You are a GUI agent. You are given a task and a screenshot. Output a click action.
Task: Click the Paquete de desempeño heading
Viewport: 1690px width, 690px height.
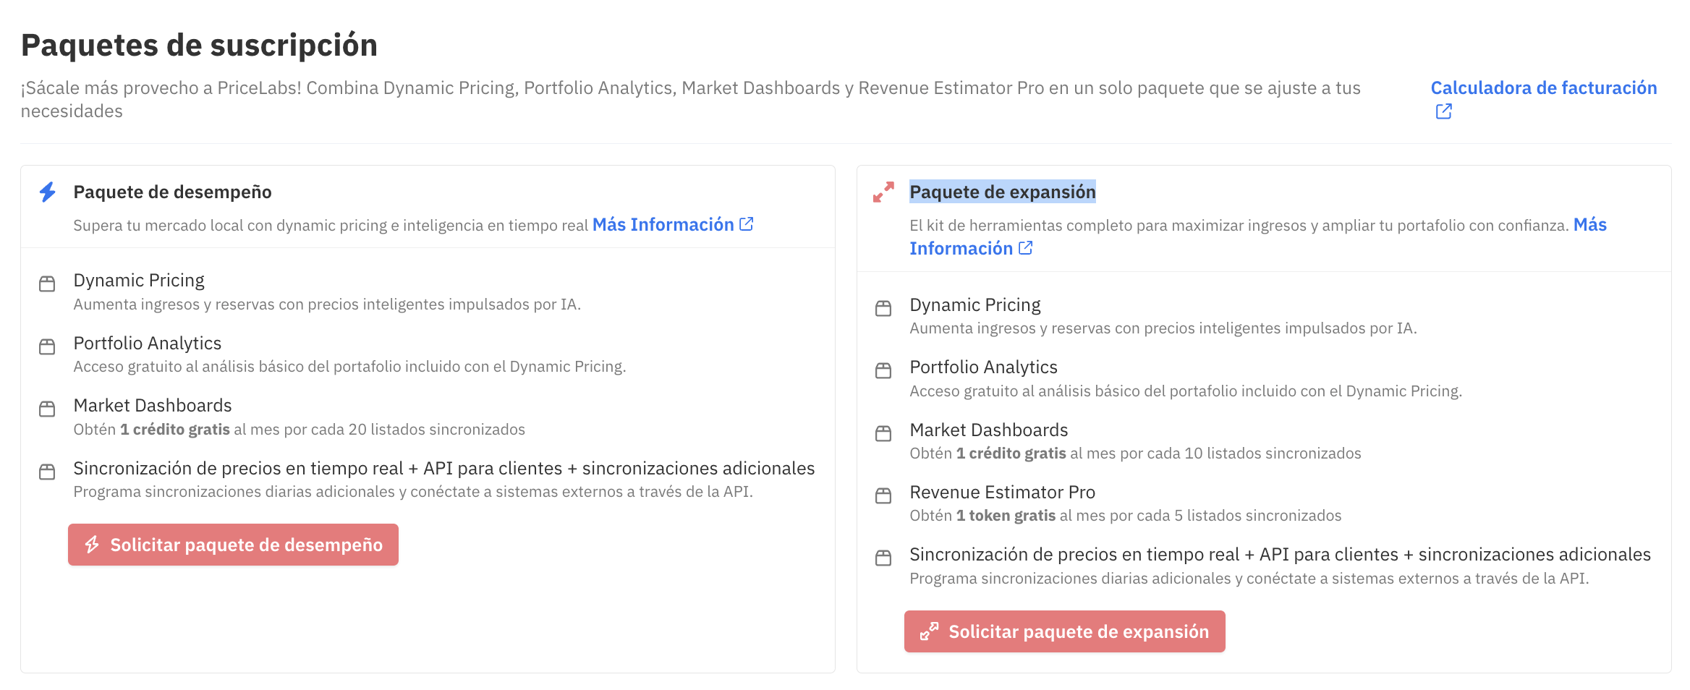172,192
